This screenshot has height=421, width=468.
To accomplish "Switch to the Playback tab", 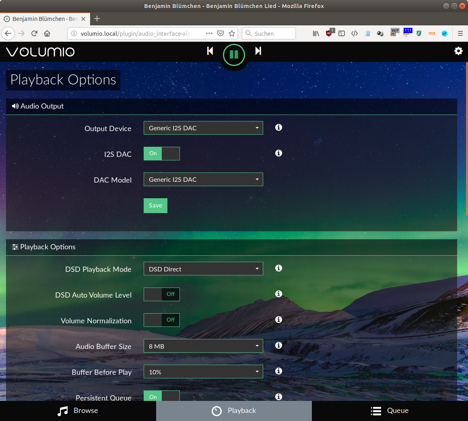I will coord(234,411).
